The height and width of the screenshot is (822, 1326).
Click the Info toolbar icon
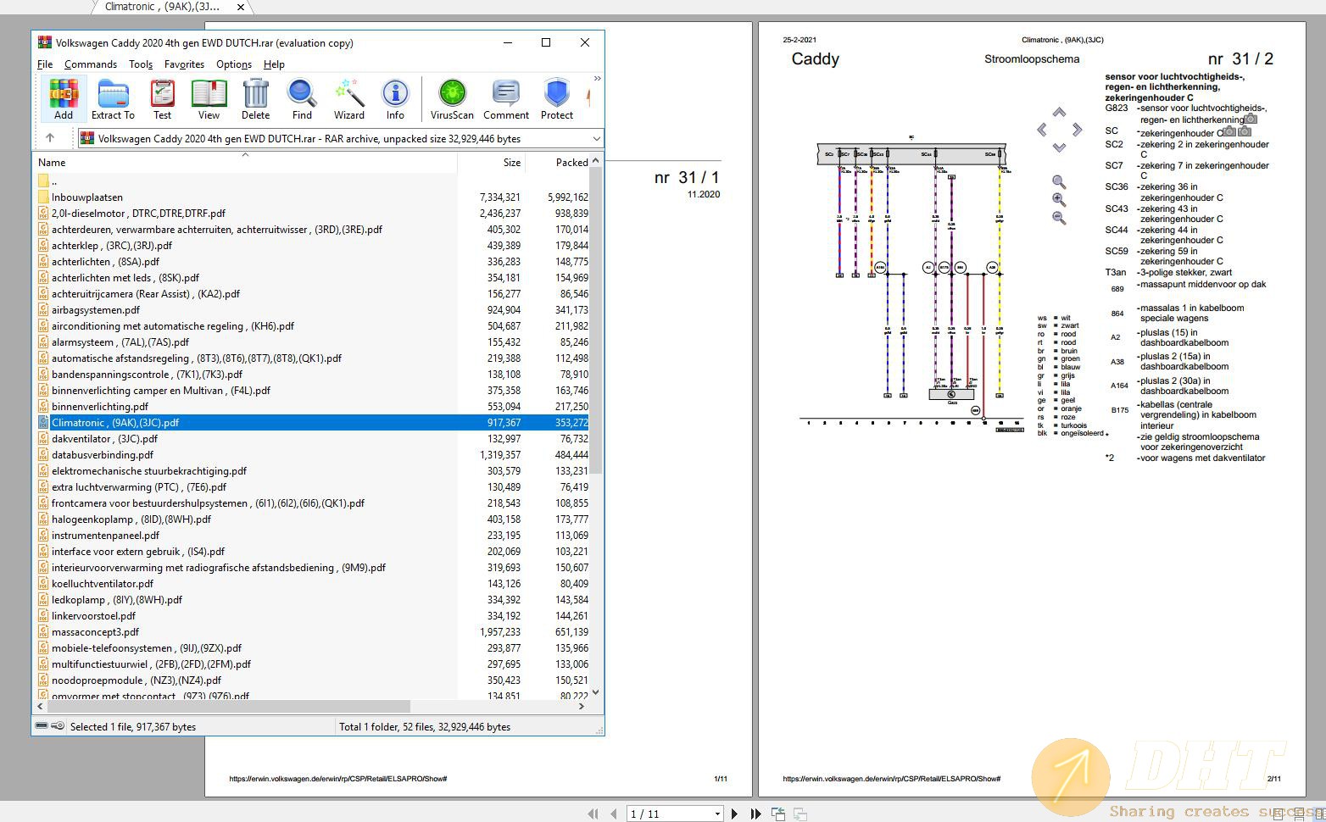click(x=395, y=98)
